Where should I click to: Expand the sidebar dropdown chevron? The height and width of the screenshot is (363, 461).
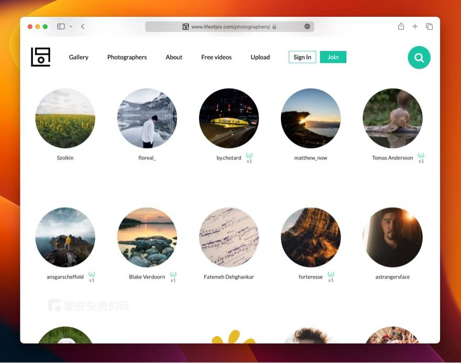click(x=71, y=27)
